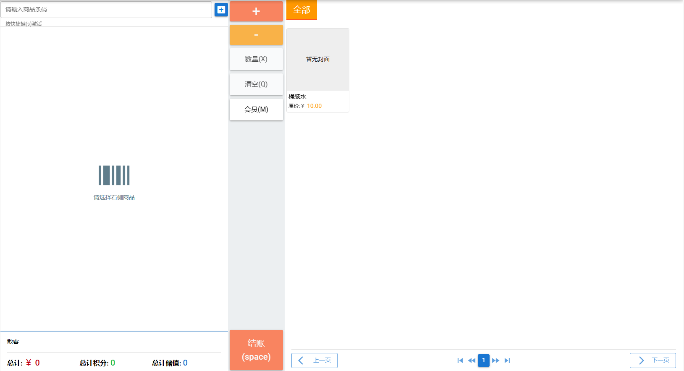Viewport: 684px width, 371px height.
Task: Check out with 结账 (space) button
Action: [x=256, y=350]
